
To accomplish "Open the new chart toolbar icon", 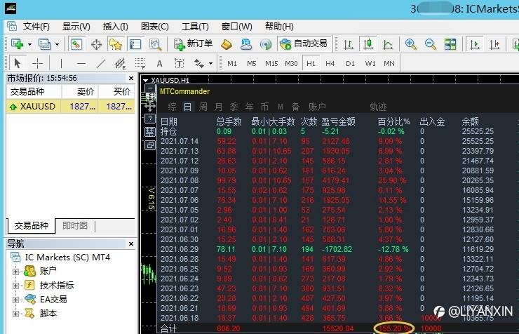I will [17, 44].
